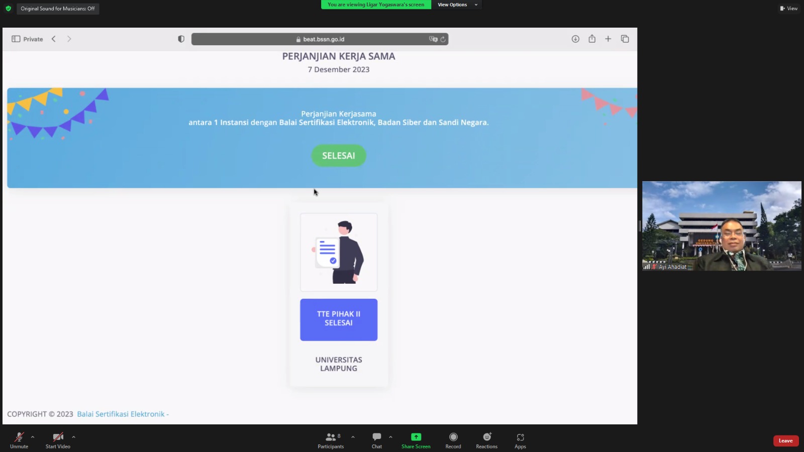Viewport: 804px width, 452px height.
Task: Start Video camera toggle
Action: (x=58, y=440)
